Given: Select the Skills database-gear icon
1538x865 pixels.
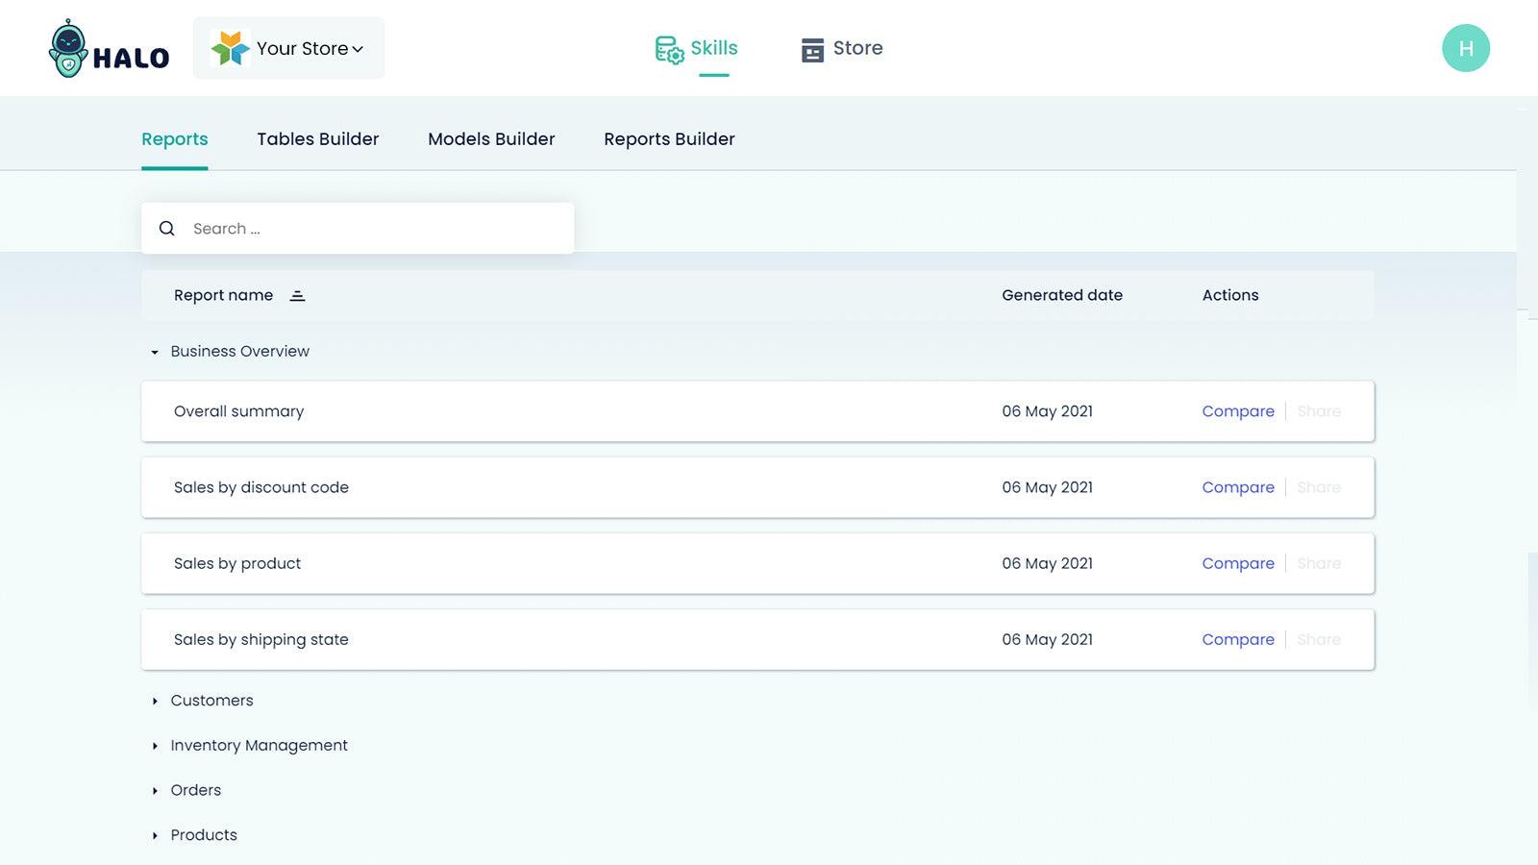Looking at the screenshot, I should pos(667,48).
